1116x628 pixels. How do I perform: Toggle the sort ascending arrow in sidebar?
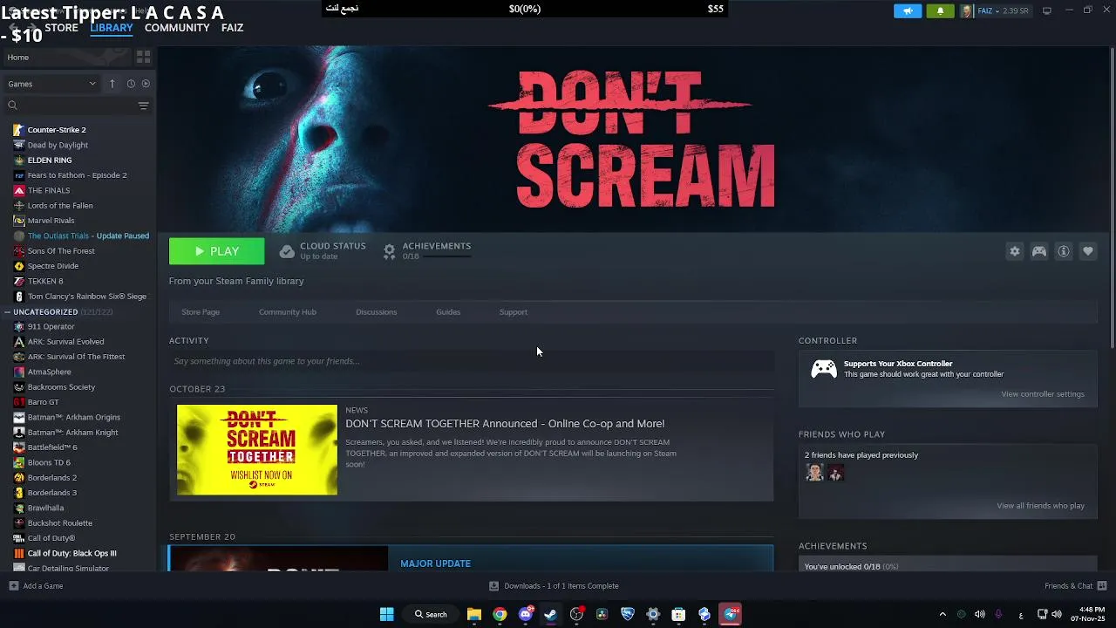(x=112, y=84)
